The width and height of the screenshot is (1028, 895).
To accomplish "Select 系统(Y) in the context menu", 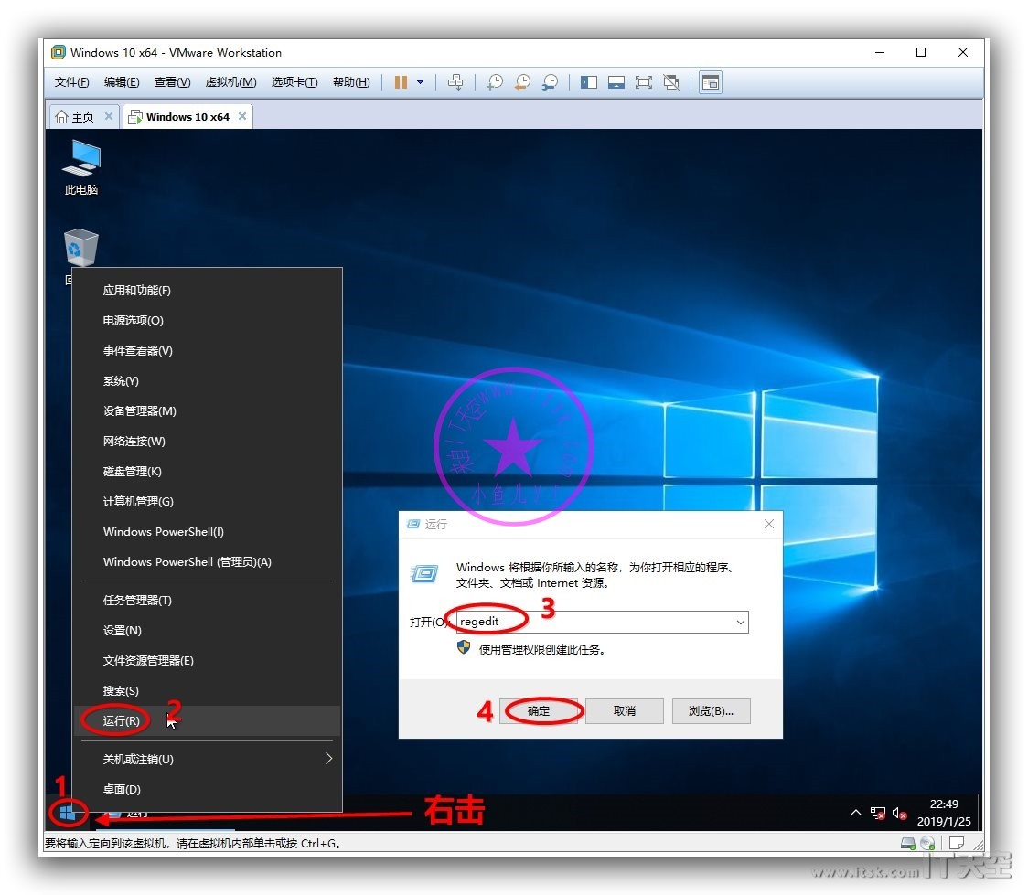I will 208,380.
